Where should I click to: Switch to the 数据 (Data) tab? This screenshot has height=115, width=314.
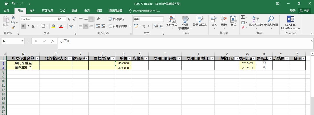point(75,11)
